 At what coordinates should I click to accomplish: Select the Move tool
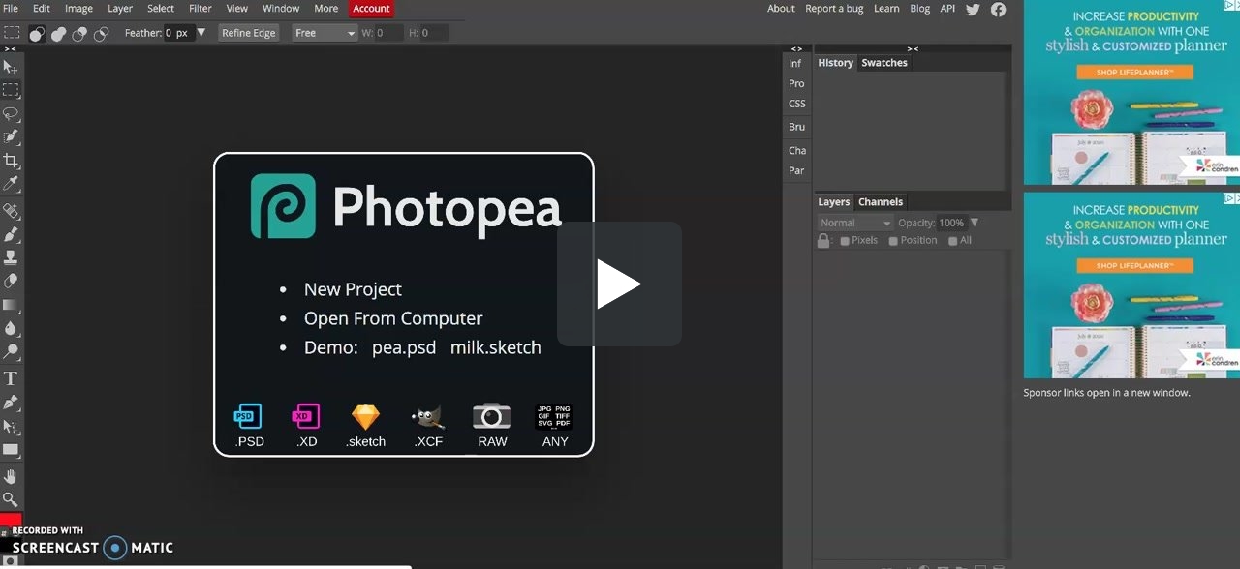(x=11, y=67)
